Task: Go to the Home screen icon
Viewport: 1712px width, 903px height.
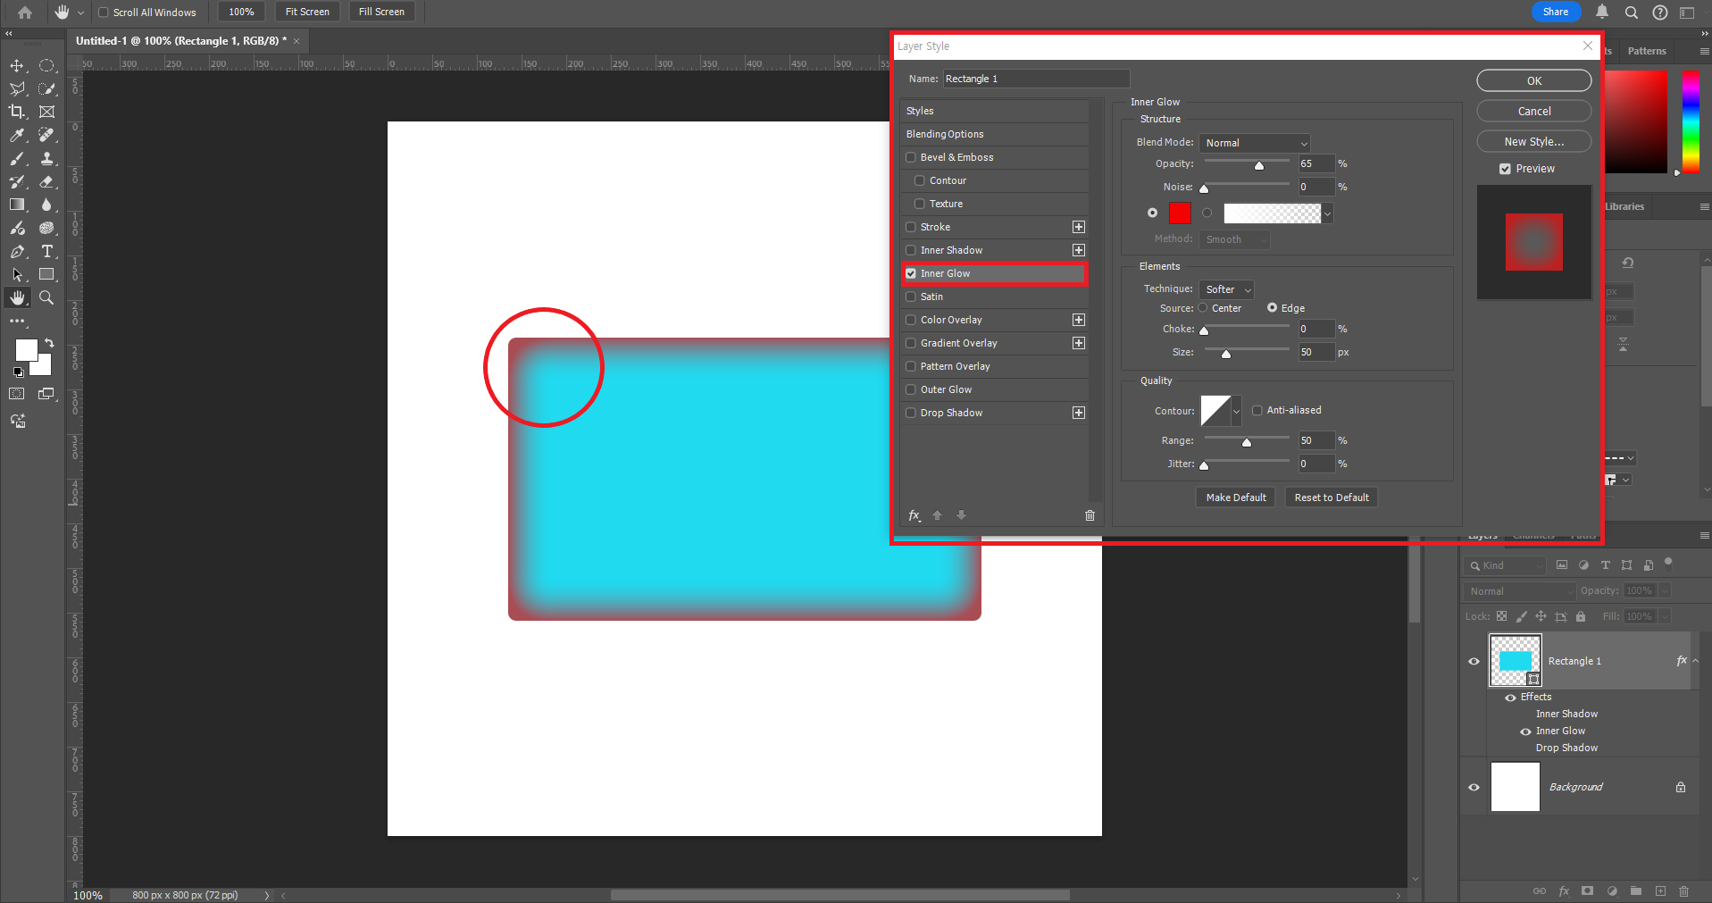Action: click(x=25, y=13)
